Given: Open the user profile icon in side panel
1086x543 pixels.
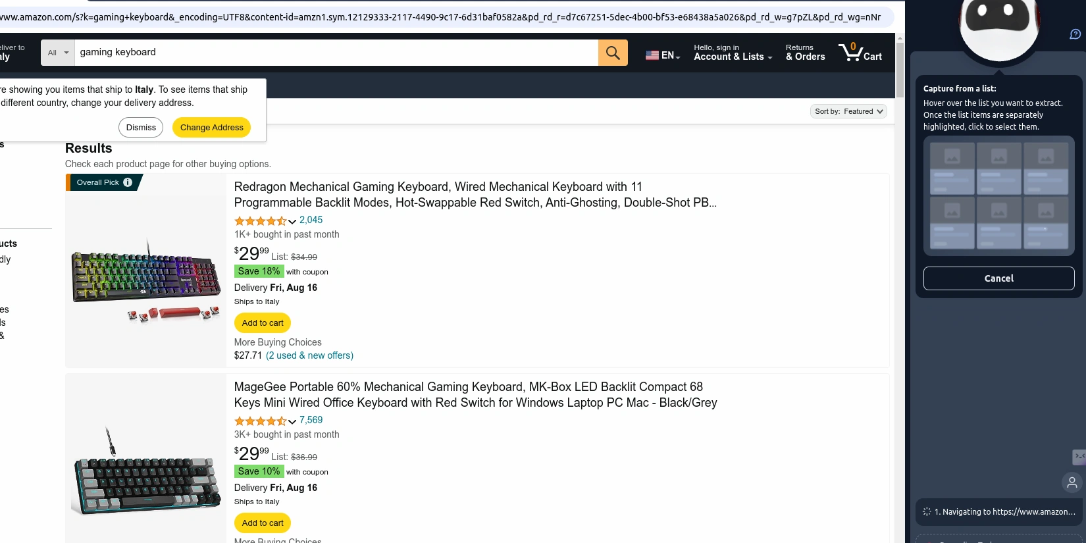Looking at the screenshot, I should click(1072, 482).
